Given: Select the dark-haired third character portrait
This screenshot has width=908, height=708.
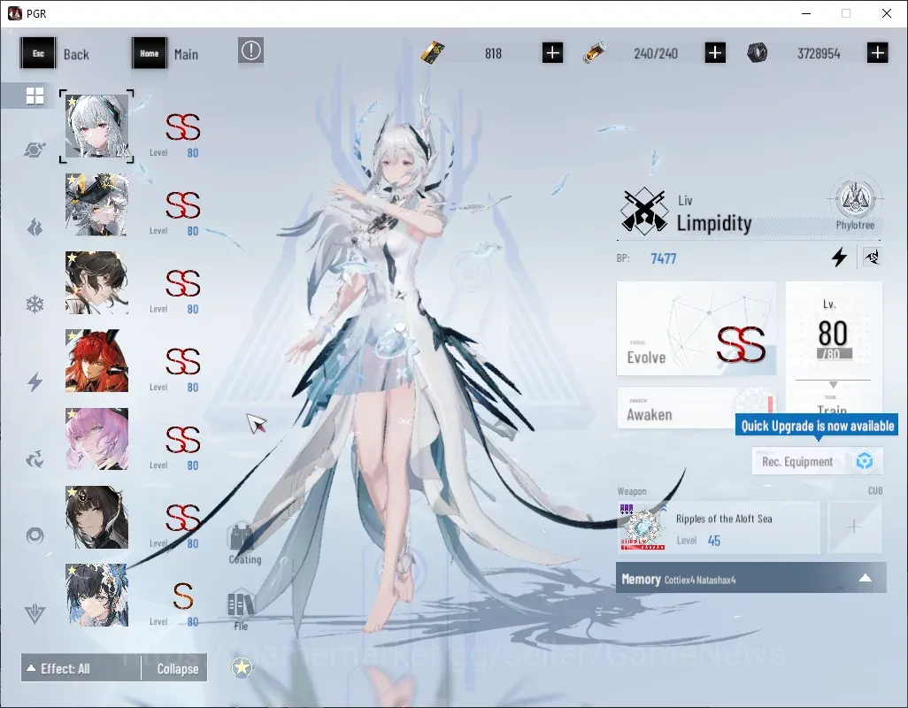Looking at the screenshot, I should [96, 282].
